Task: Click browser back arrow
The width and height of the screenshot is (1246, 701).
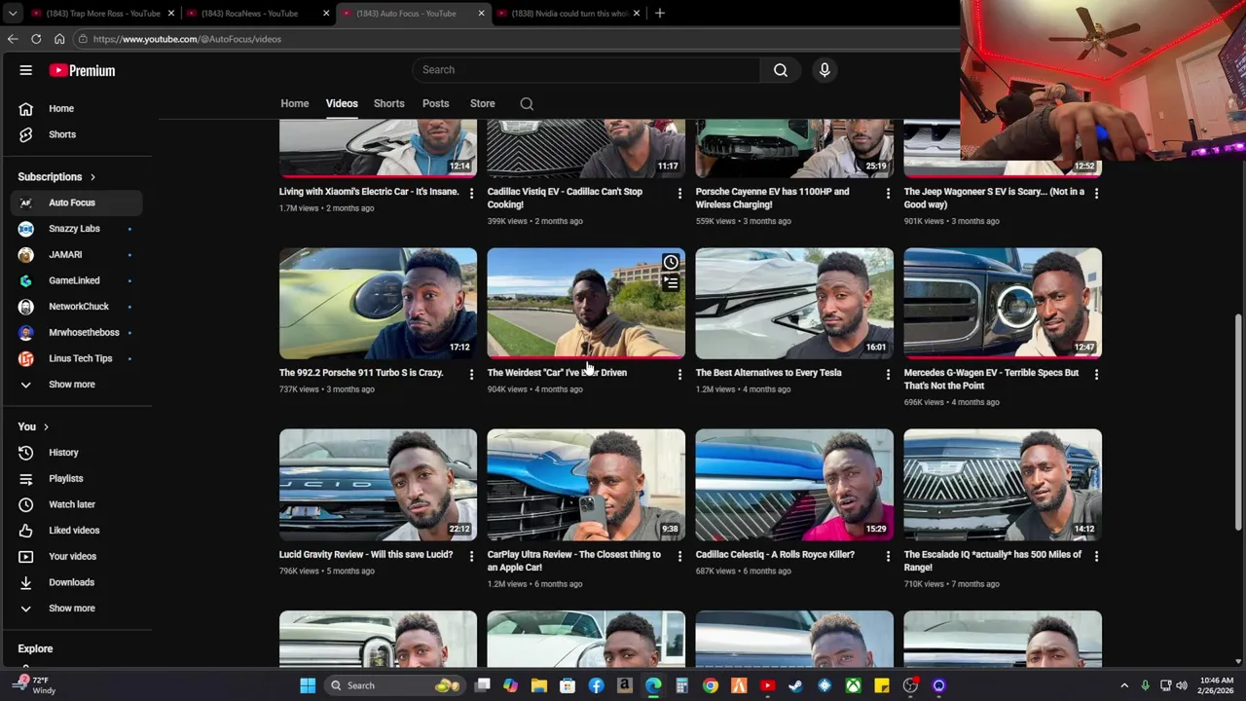Action: point(13,39)
